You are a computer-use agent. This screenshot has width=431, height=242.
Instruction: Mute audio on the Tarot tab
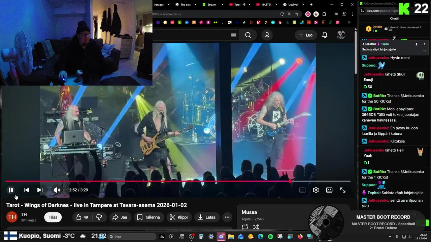pyautogui.click(x=244, y=5)
